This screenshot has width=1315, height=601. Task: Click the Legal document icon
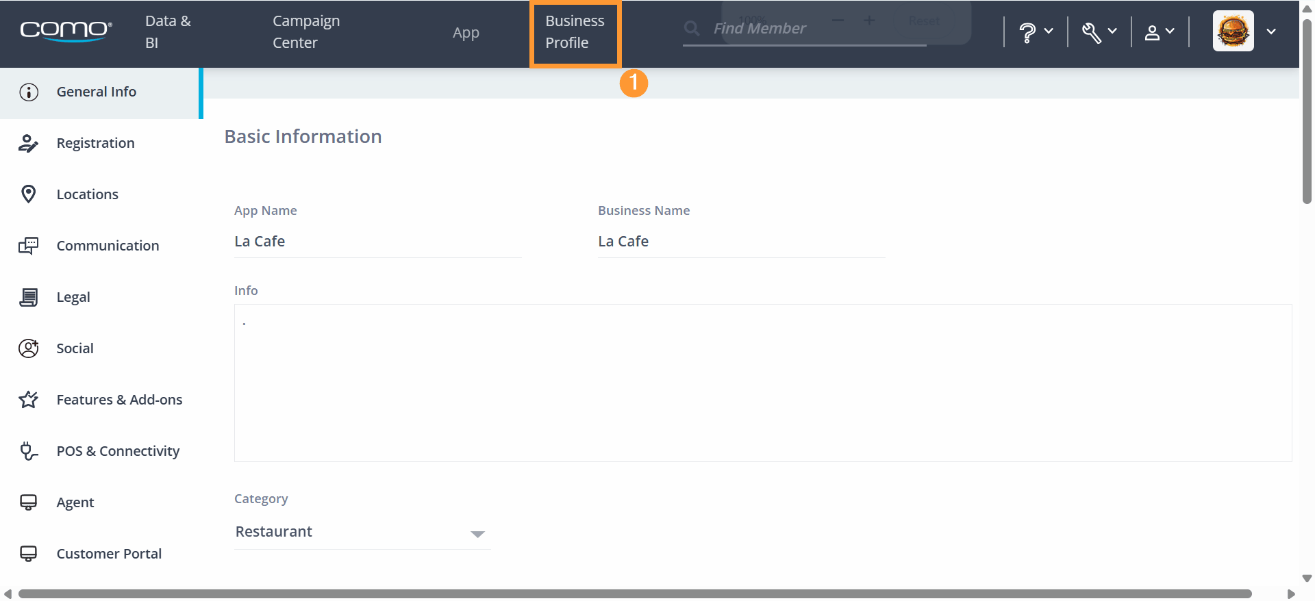click(x=29, y=297)
